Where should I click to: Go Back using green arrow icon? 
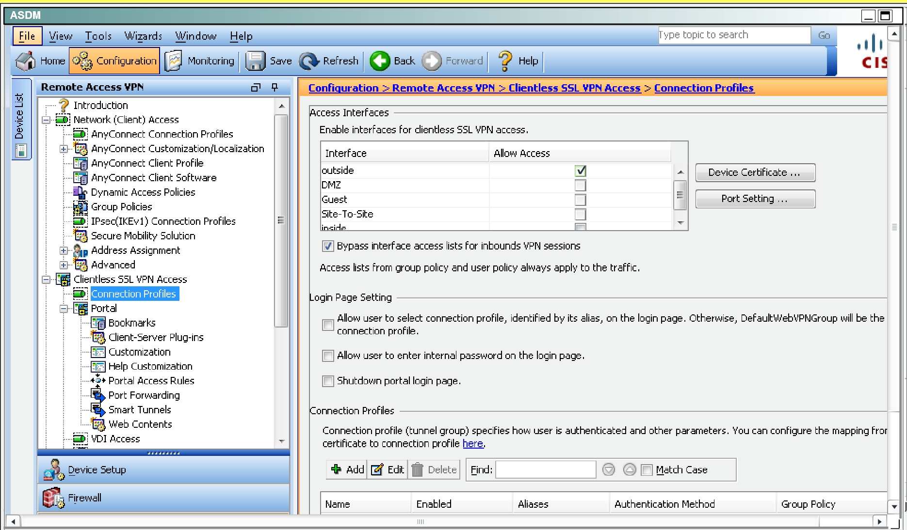click(380, 61)
